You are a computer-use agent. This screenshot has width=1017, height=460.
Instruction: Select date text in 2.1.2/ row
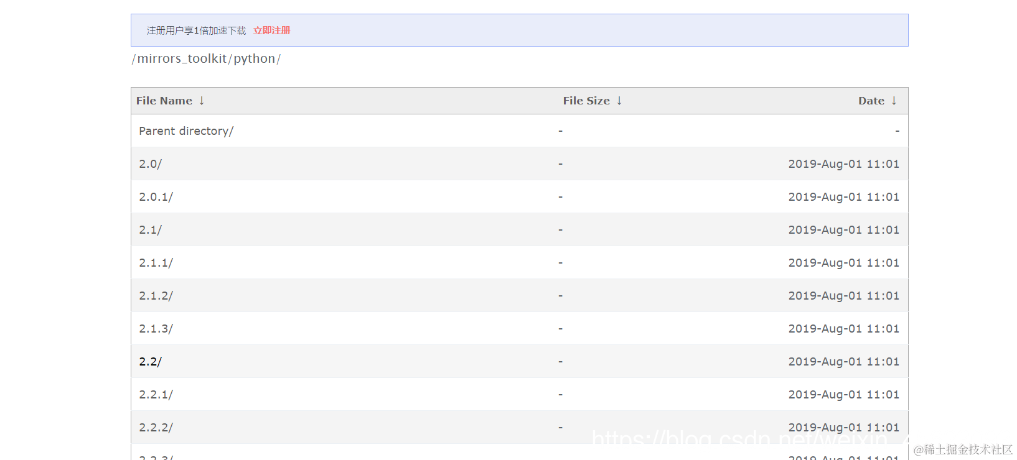click(843, 296)
